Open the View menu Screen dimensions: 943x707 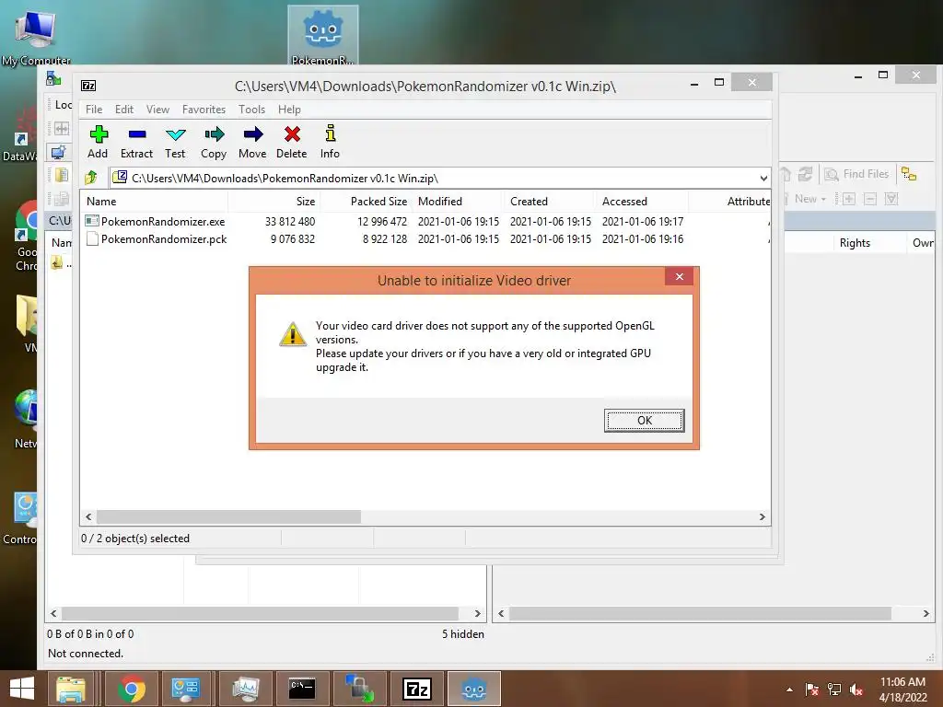pyautogui.click(x=157, y=110)
